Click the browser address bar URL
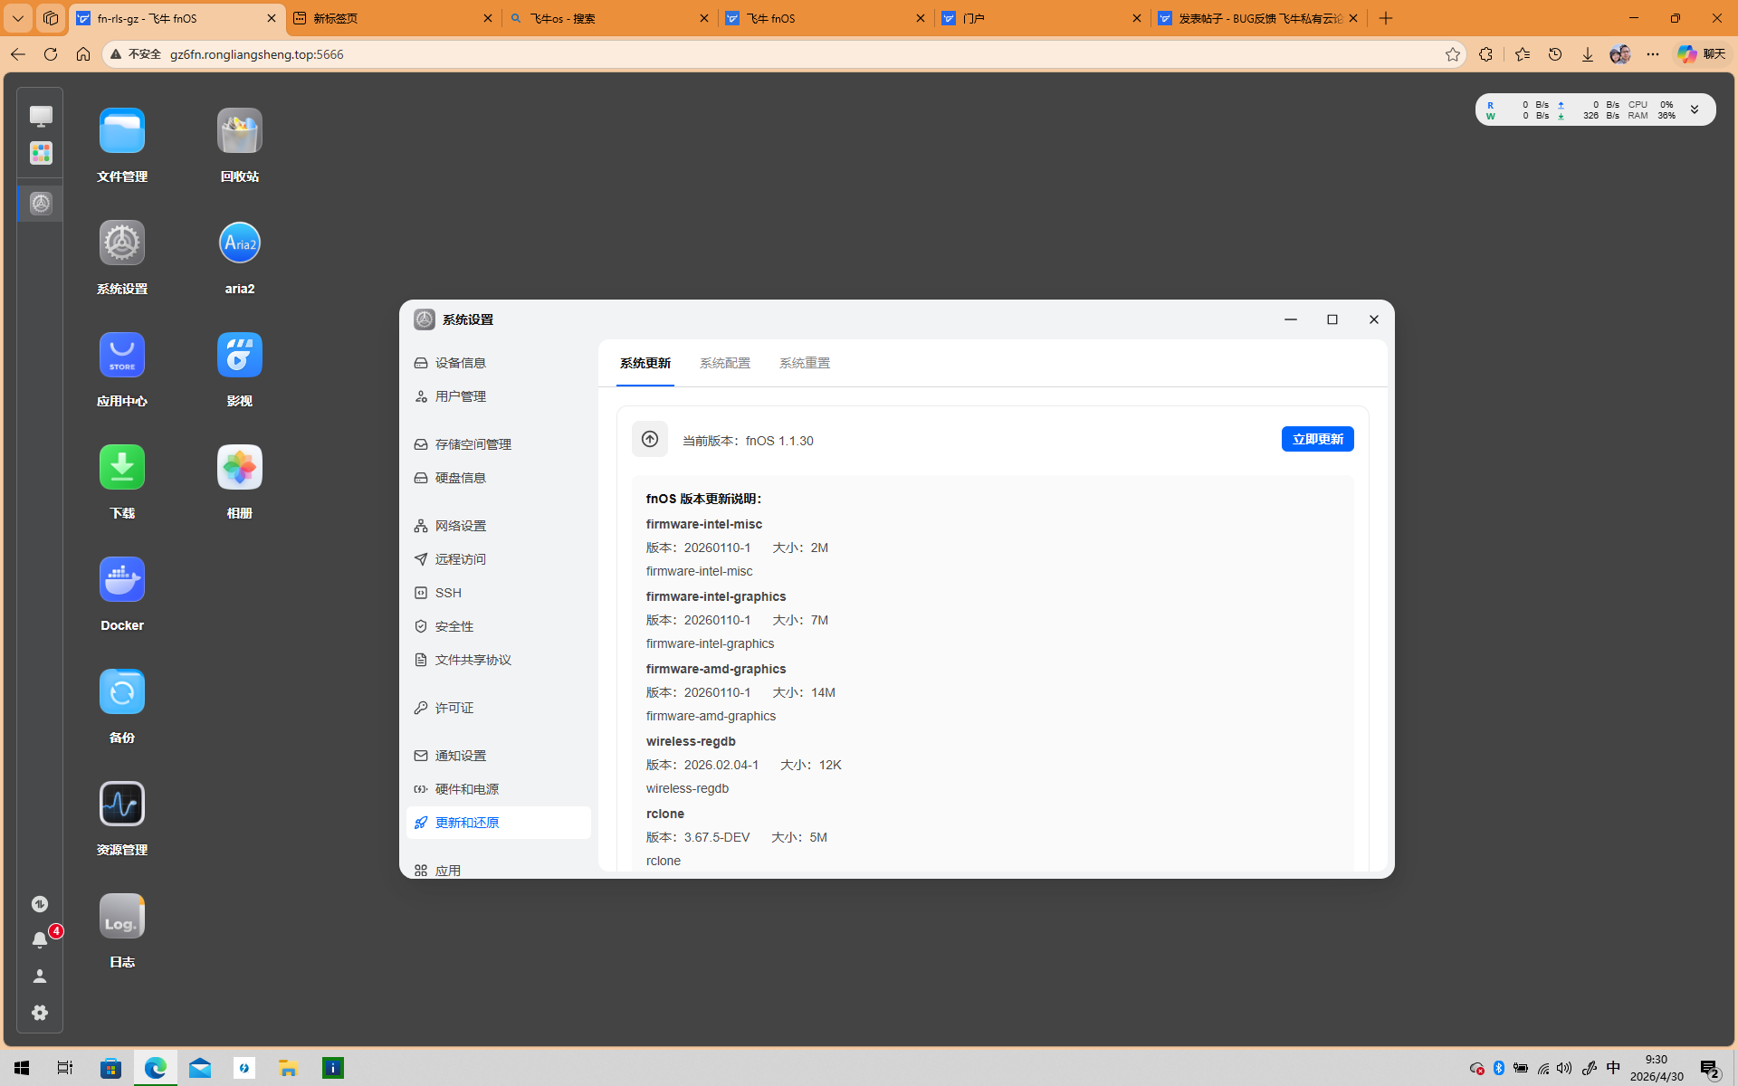 [257, 54]
